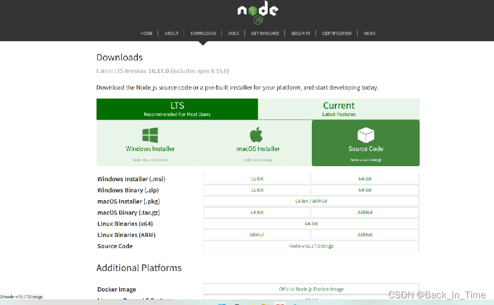Open the CERTIFICATION navigation item

point(337,33)
